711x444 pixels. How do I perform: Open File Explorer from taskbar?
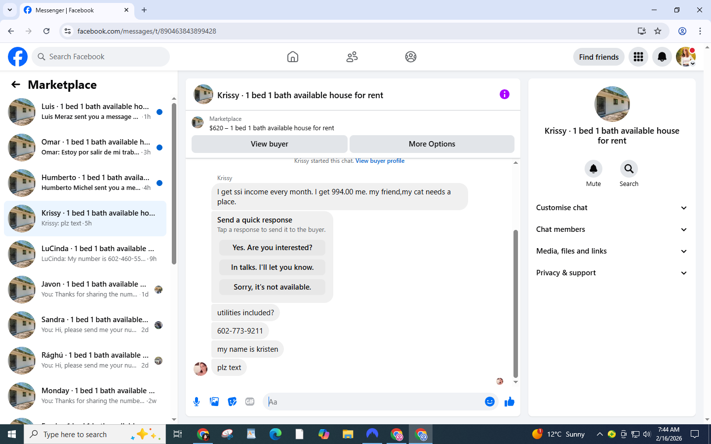[348, 434]
